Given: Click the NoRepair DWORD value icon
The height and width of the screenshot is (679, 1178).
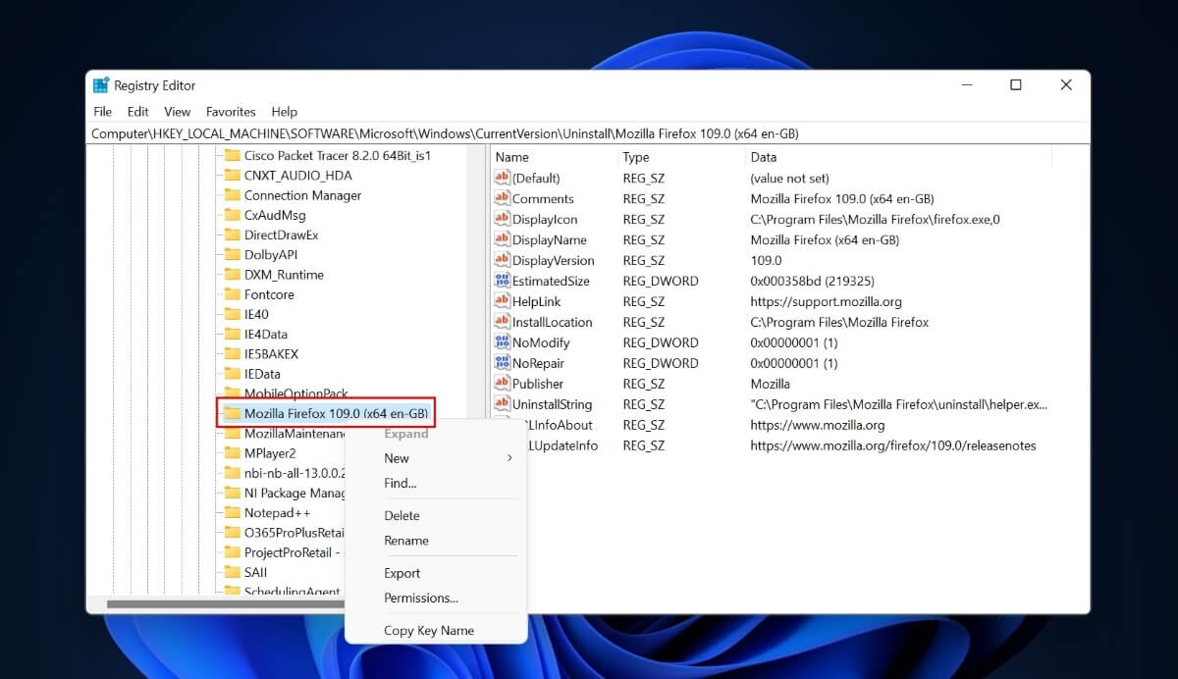Looking at the screenshot, I should (501, 363).
